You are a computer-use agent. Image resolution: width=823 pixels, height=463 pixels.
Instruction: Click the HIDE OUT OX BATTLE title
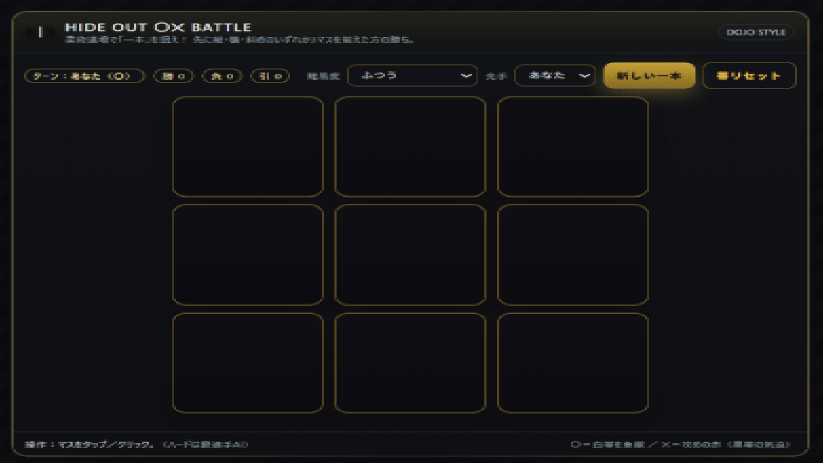[158, 27]
